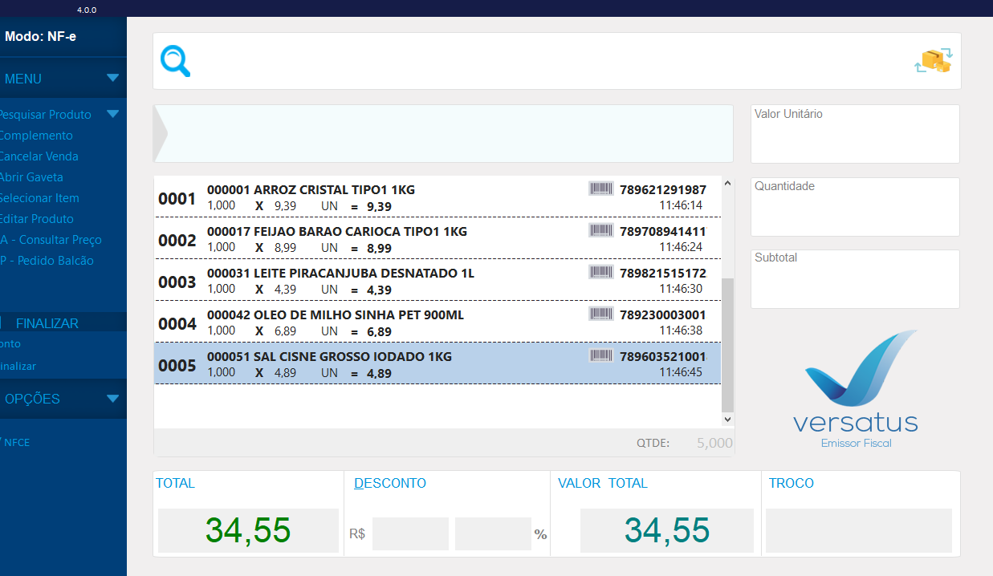Collapse the MENU section arrow
The width and height of the screenshot is (993, 576).
112,79
